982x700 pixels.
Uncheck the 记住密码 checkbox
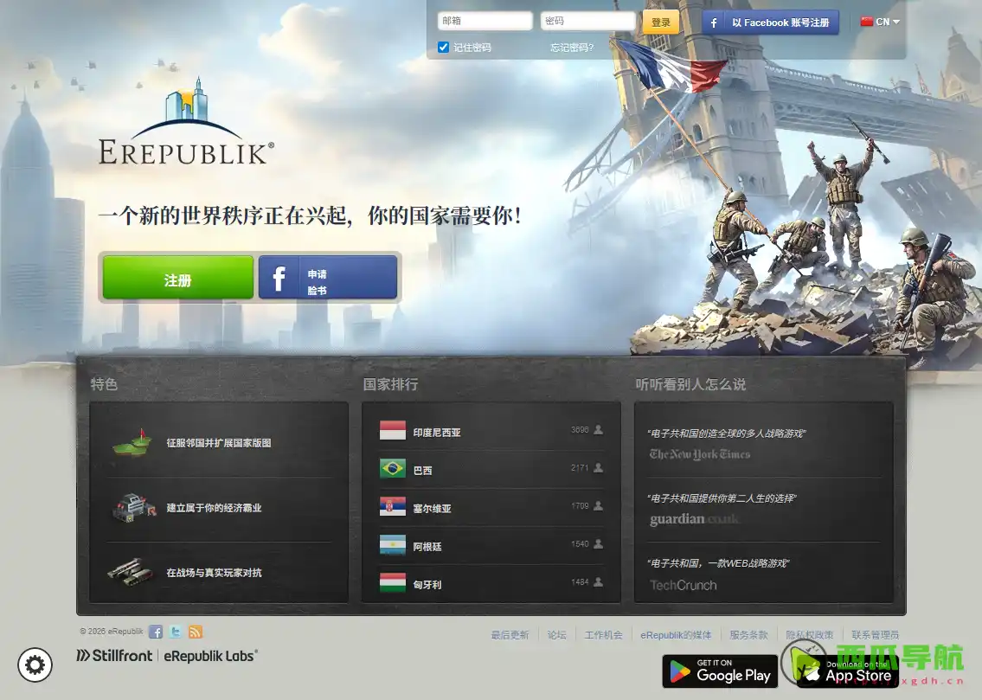click(444, 47)
